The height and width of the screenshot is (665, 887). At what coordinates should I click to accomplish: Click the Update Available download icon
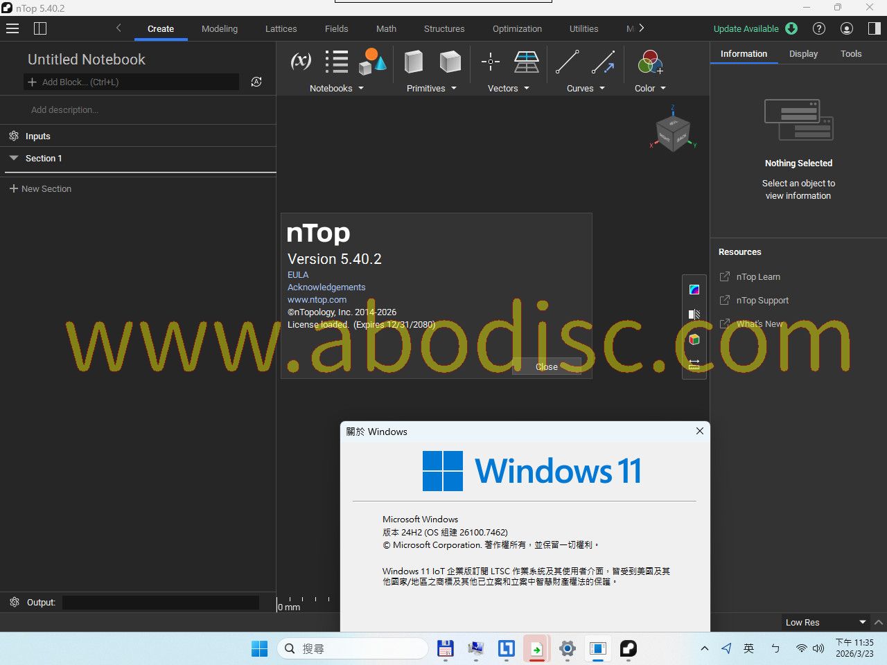(791, 28)
